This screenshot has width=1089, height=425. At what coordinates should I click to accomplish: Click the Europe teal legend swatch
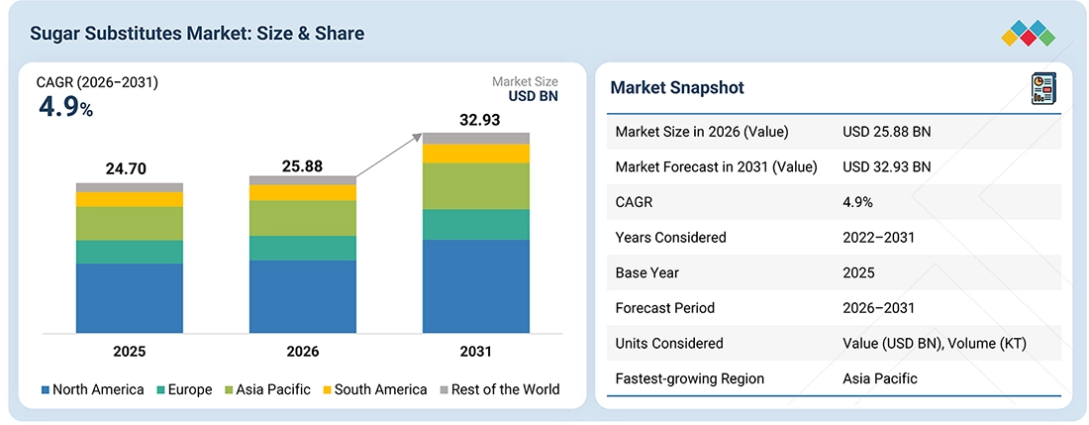click(x=159, y=390)
